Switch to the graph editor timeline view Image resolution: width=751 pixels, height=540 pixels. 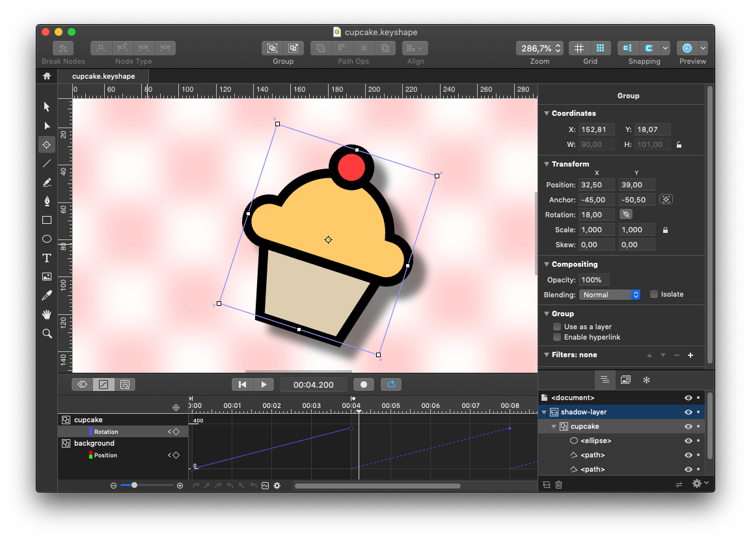(x=103, y=384)
